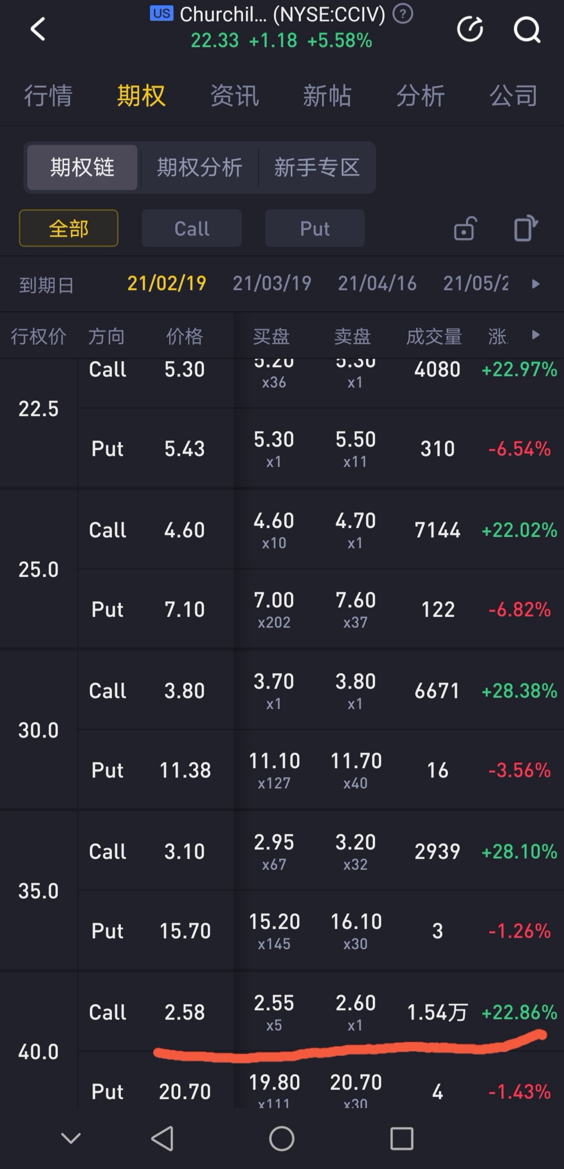This screenshot has width=564, height=1169.
Task: Filter options by Put only
Action: [315, 228]
